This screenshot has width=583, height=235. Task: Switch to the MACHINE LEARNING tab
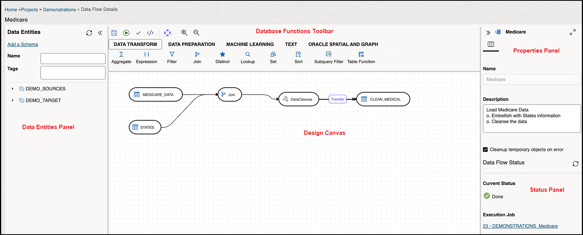click(250, 44)
